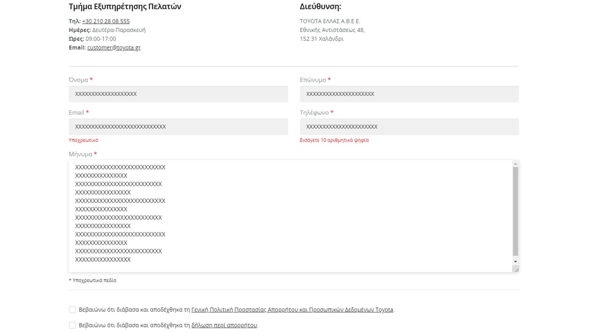
Task: Click the textarea resize grip corner
Action: click(x=516, y=269)
